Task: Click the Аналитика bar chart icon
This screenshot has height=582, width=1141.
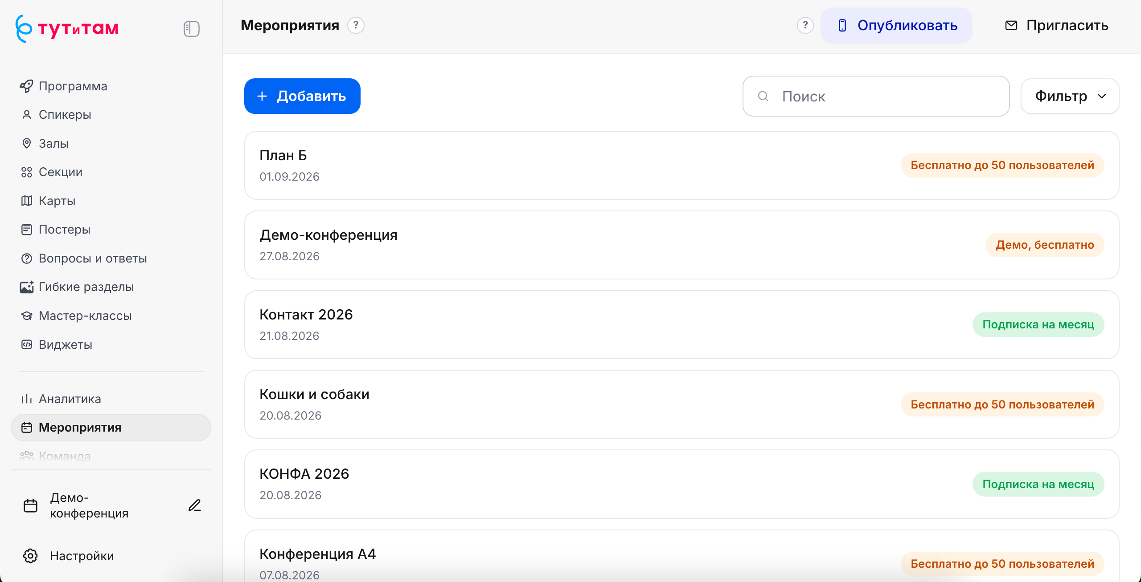Action: 27,399
